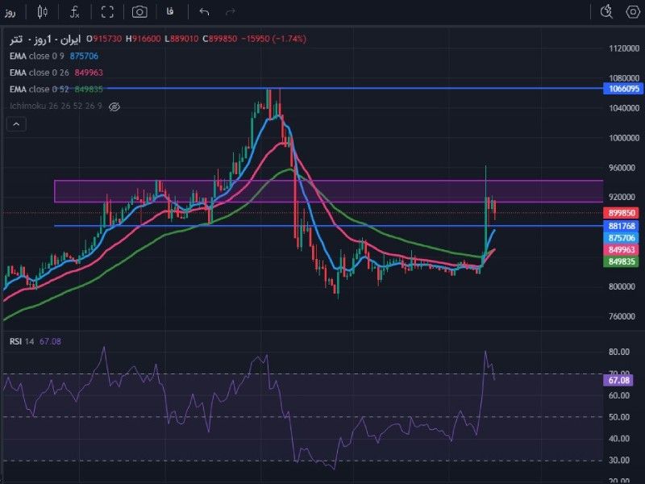The image size is (645, 484).
Task: Select the purple resistance zone rectangle
Action: pos(328,191)
